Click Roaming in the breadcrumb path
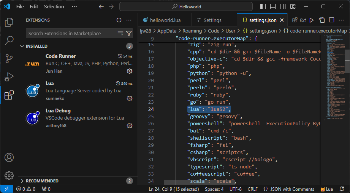The height and width of the screenshot is (193, 350). coord(192,31)
